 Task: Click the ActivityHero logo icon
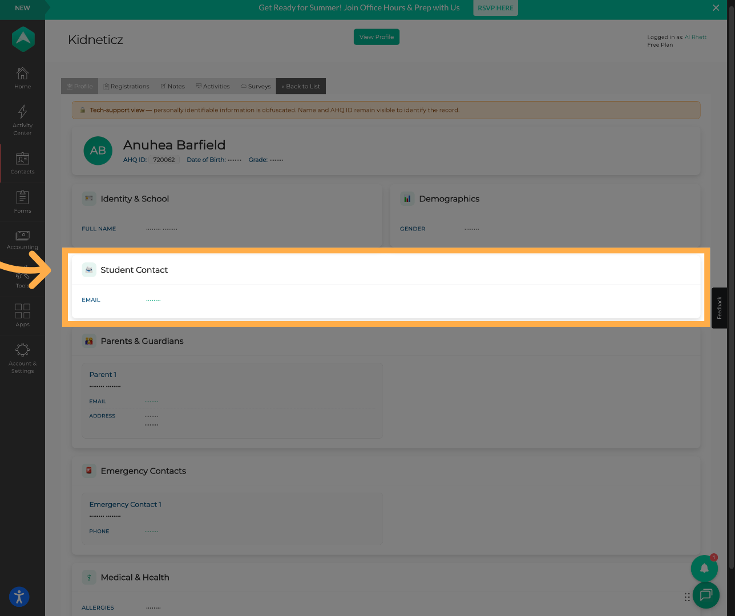pyautogui.click(x=23, y=39)
